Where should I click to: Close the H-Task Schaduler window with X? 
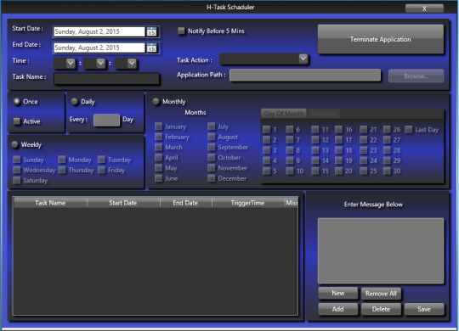tap(424, 8)
